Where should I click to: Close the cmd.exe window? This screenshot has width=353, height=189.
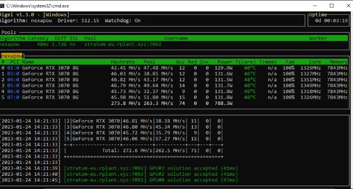point(348,6)
